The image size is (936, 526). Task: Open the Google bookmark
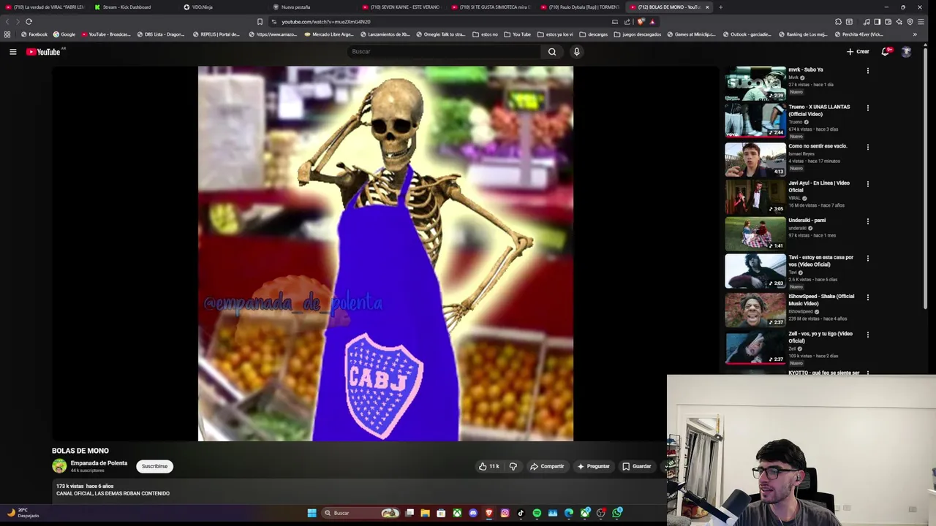click(64, 34)
